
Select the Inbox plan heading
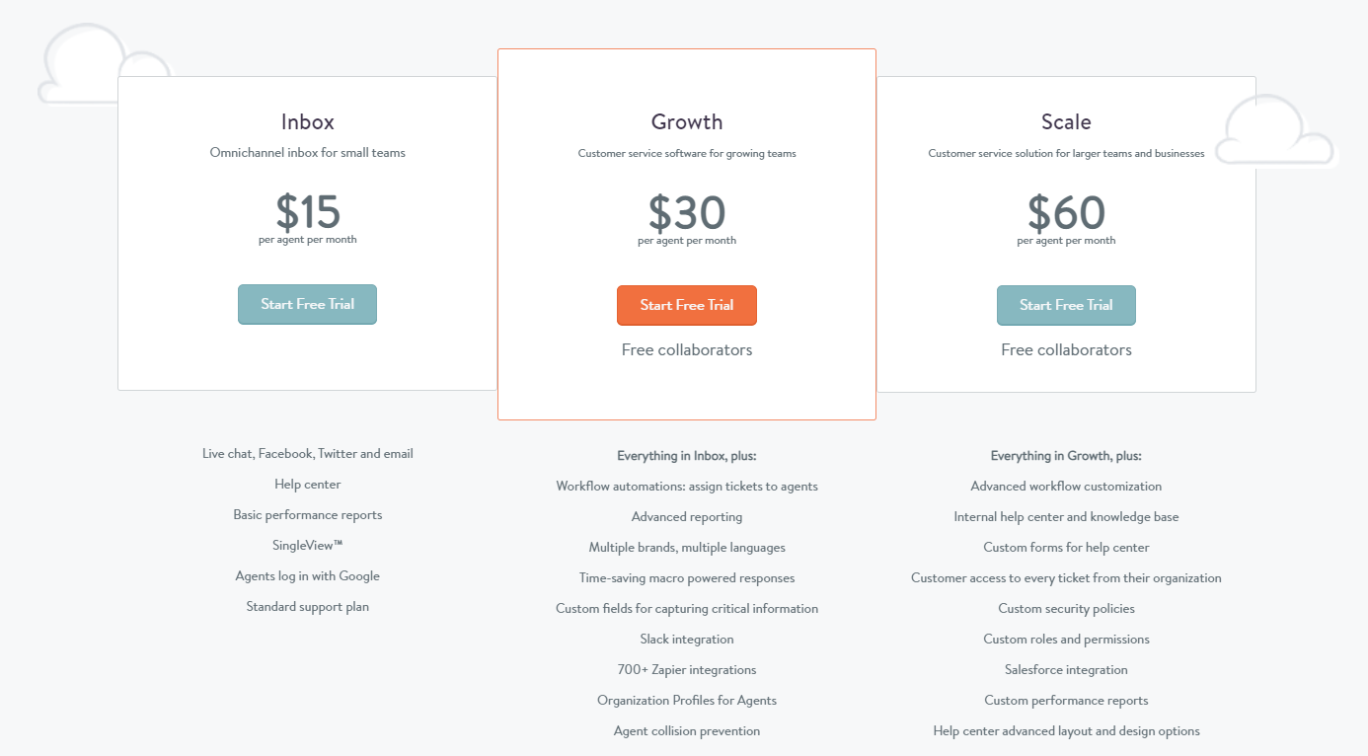pyautogui.click(x=308, y=121)
